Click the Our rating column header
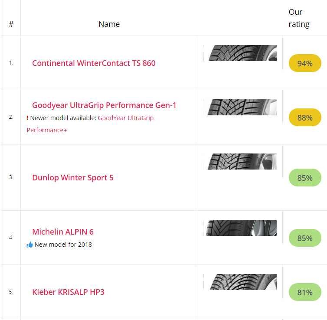Viewport: 327px width, 320px height. 299,18
